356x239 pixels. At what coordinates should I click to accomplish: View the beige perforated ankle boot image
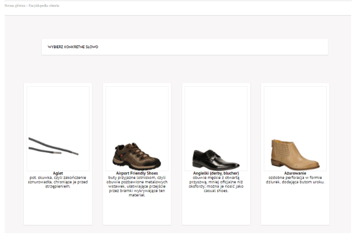(295, 128)
